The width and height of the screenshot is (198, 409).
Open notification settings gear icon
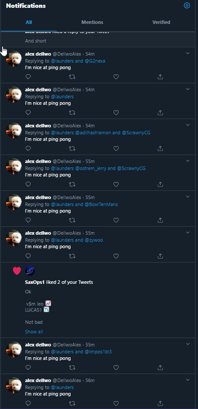click(x=187, y=6)
